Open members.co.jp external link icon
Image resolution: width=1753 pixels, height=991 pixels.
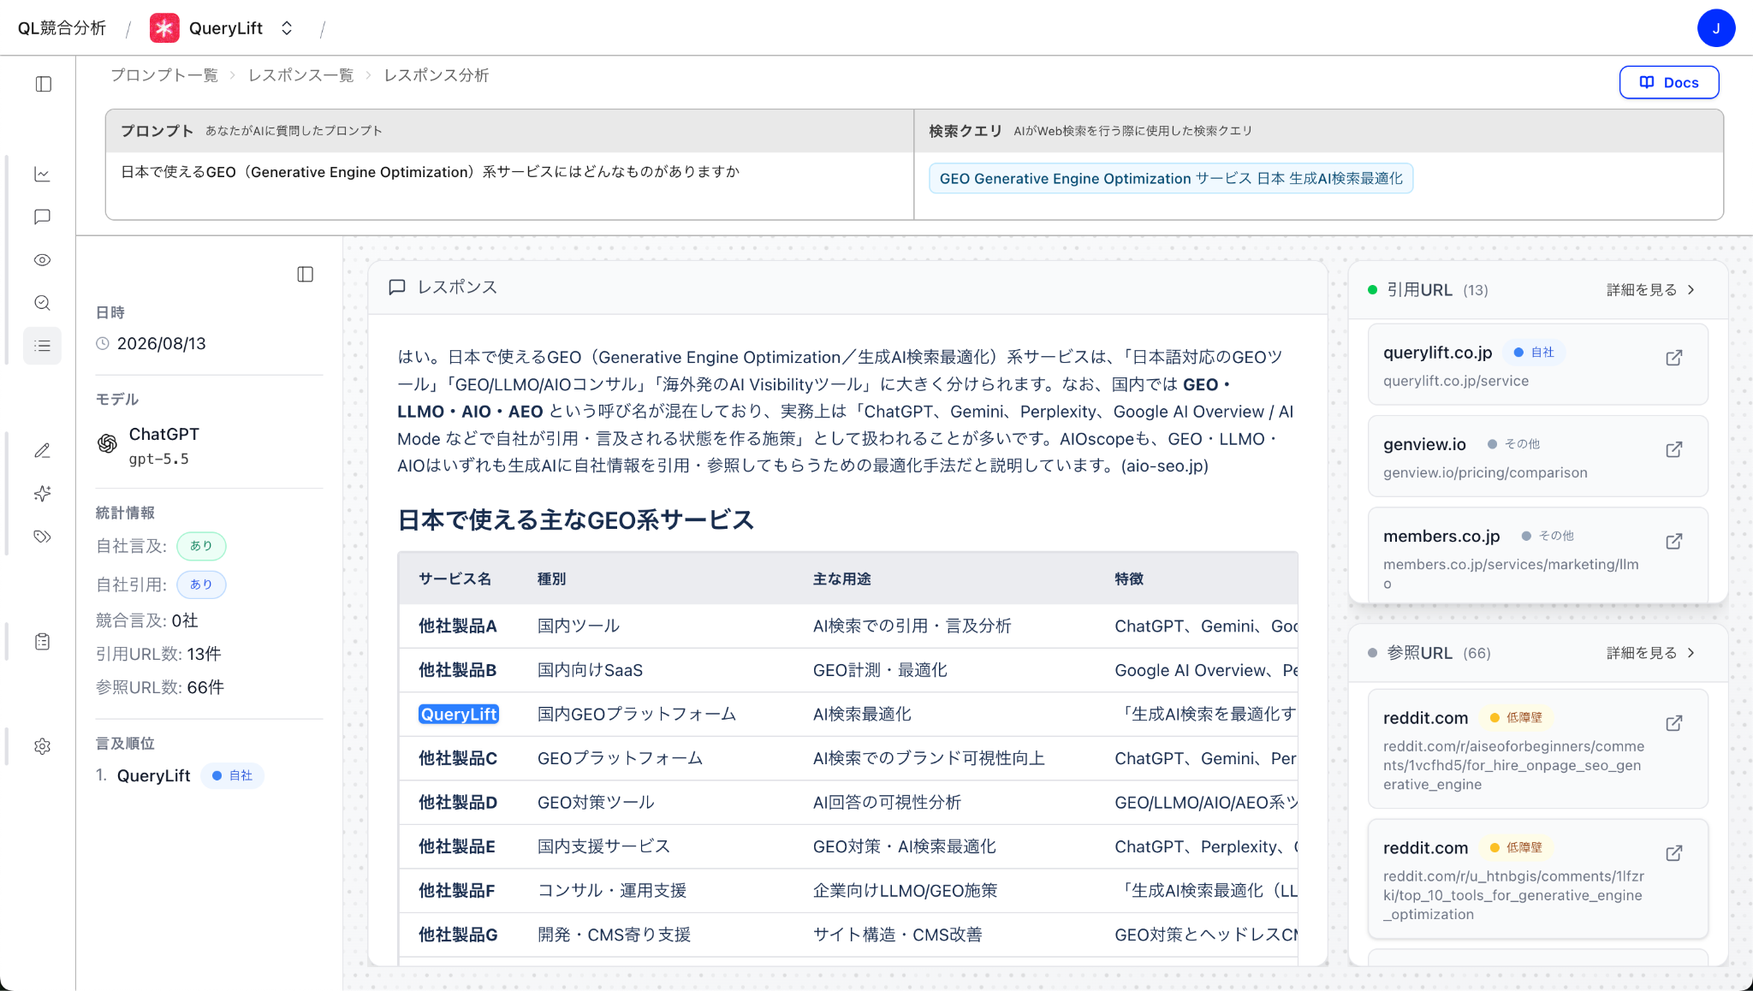point(1674,542)
